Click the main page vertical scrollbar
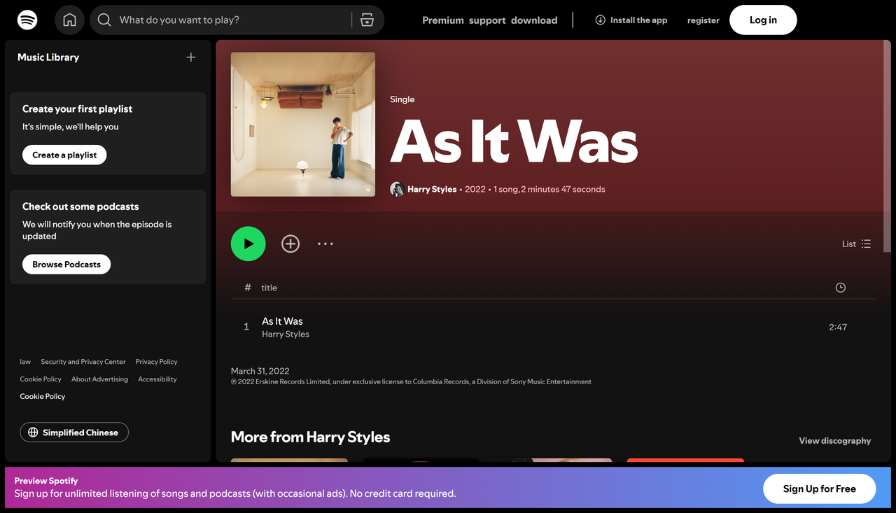Viewport: 896px width, 513px height. (x=888, y=147)
